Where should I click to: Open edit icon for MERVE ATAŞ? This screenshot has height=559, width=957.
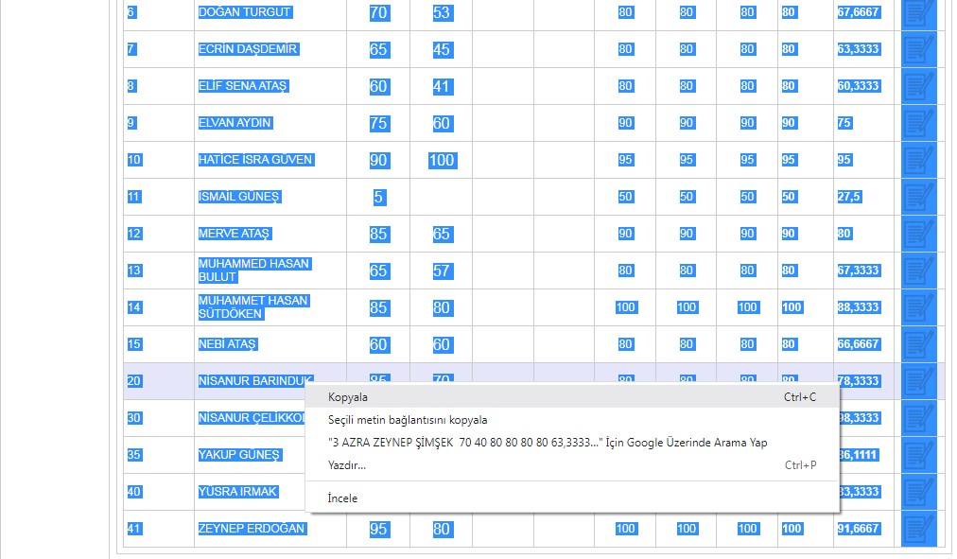tap(917, 234)
